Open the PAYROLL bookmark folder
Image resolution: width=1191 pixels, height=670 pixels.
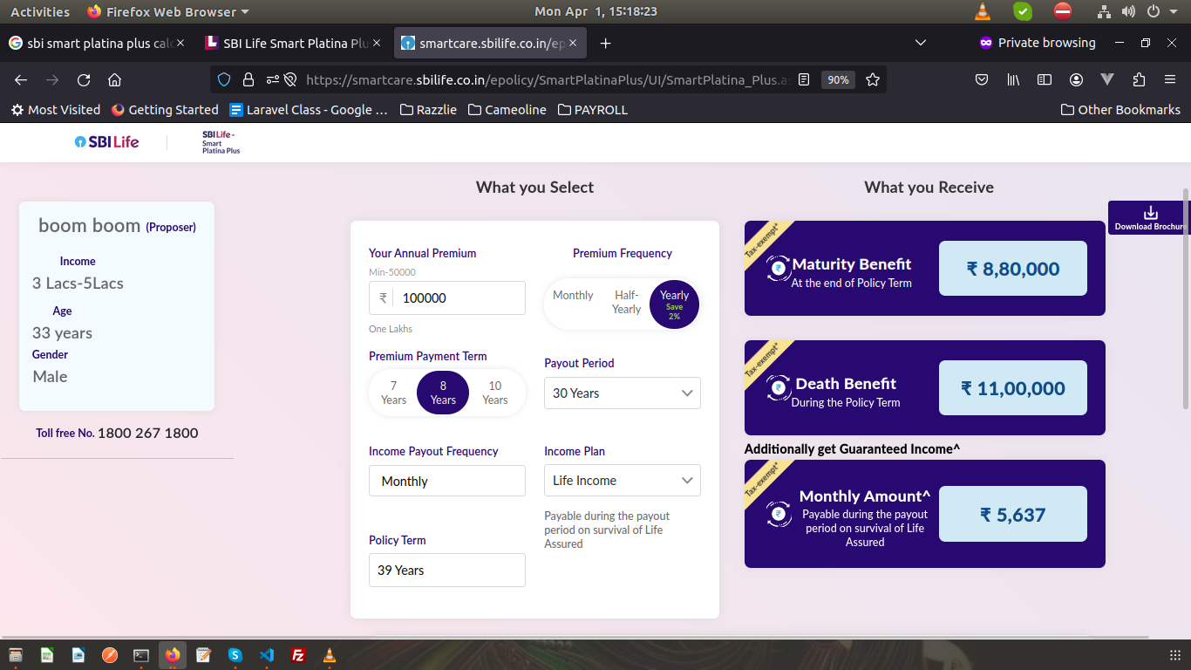593,110
